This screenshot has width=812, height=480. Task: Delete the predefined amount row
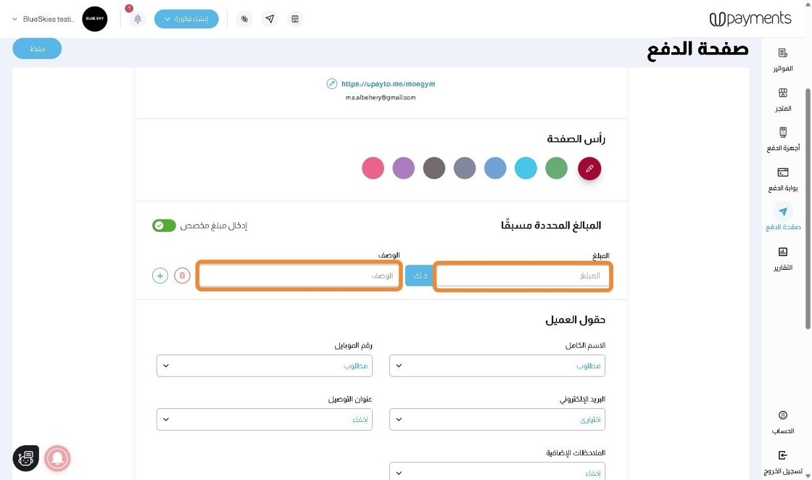coord(182,276)
